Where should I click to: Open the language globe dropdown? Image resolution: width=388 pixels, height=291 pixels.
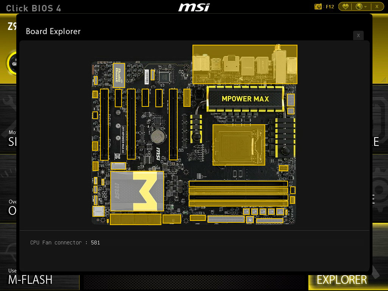click(361, 7)
